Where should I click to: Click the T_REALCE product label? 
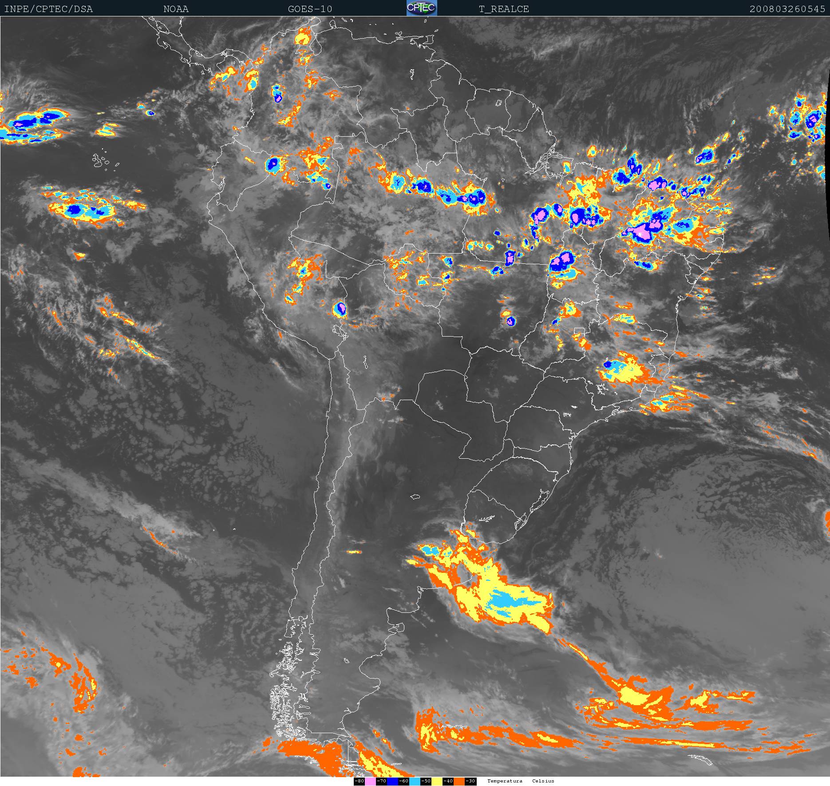point(504,9)
